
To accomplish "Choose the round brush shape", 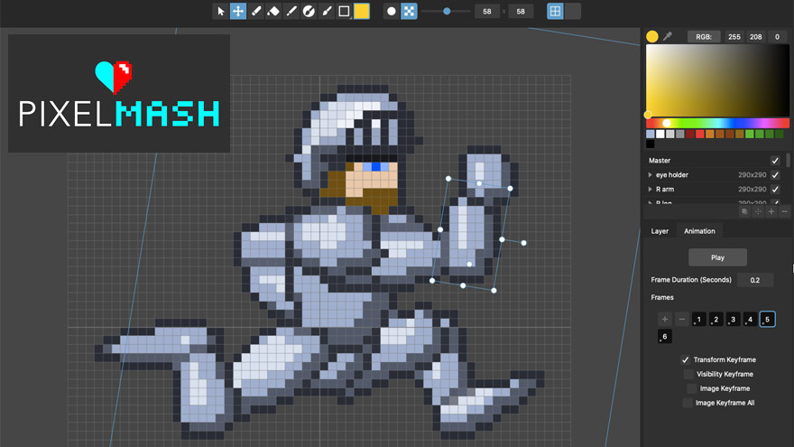I will (x=391, y=11).
